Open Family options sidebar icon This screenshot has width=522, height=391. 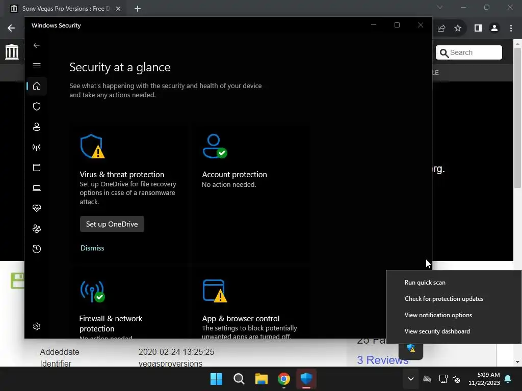pyautogui.click(x=37, y=229)
